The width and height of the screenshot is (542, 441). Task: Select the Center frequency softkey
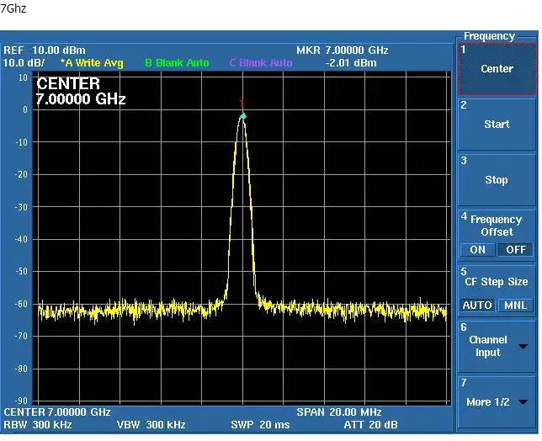[x=497, y=69]
